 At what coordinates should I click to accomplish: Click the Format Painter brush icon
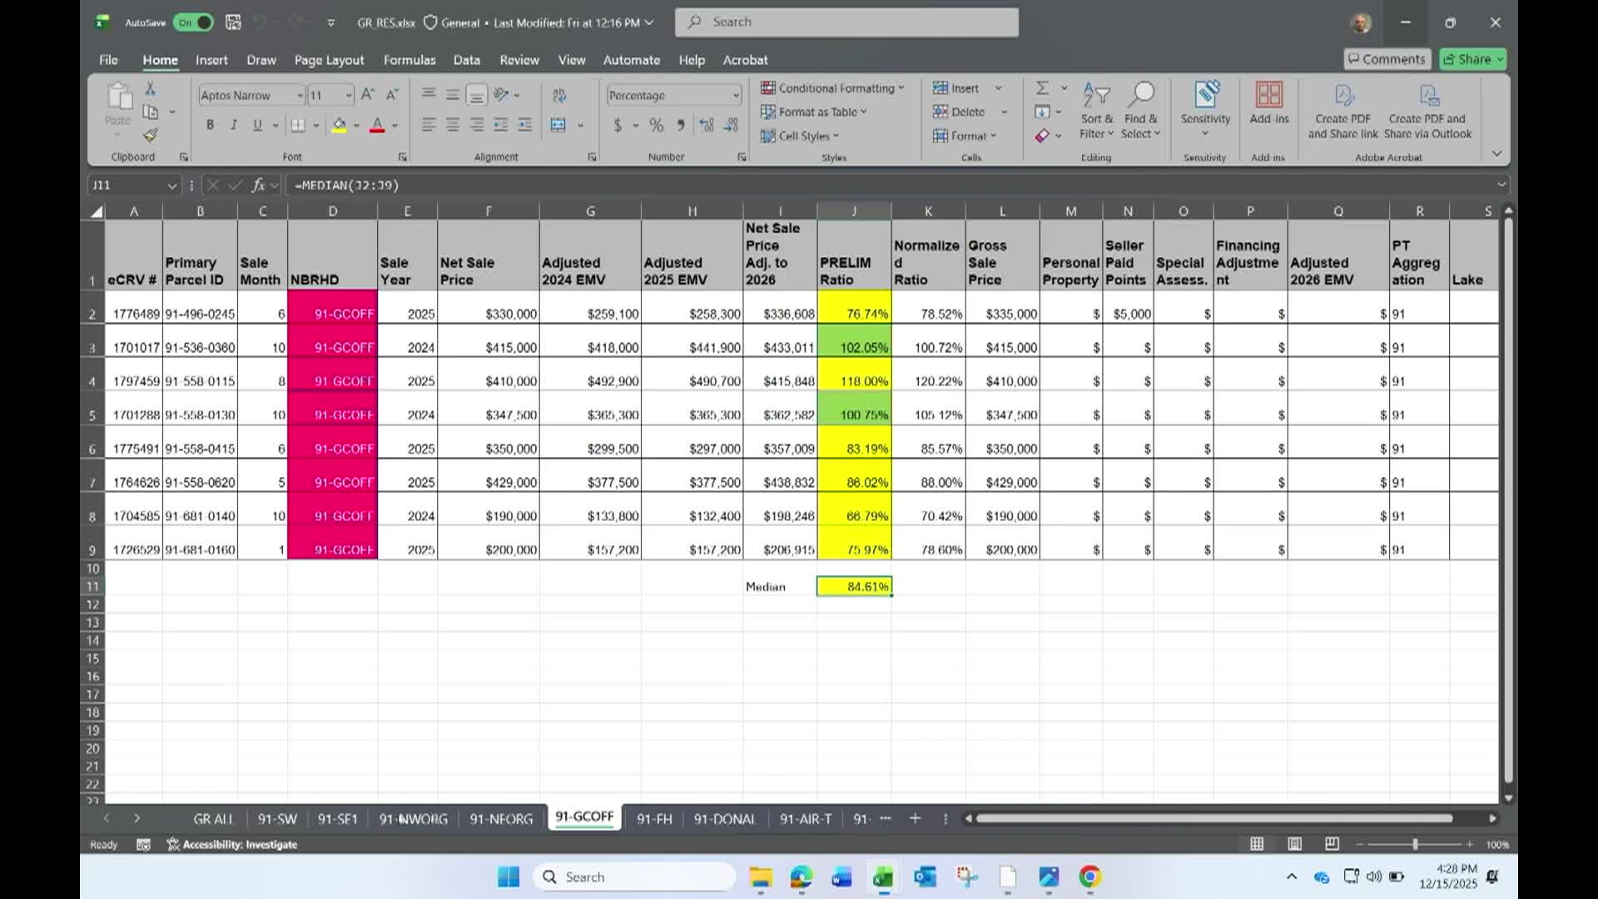(150, 135)
